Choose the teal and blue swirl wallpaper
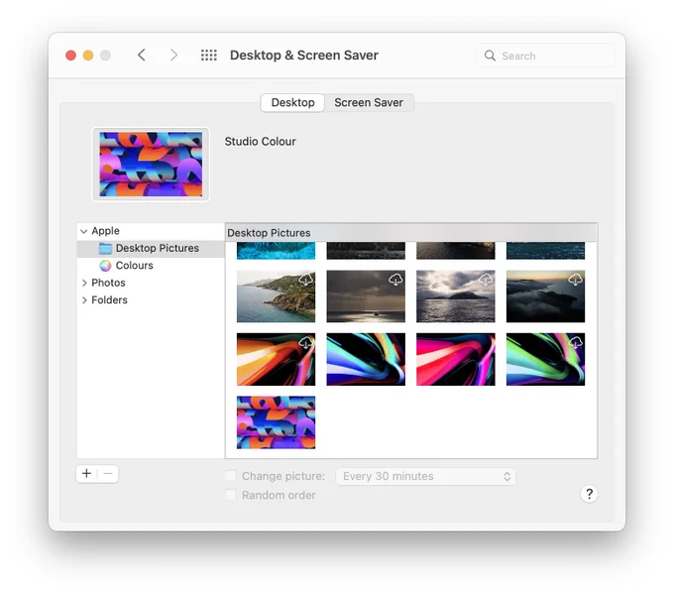 [x=366, y=359]
